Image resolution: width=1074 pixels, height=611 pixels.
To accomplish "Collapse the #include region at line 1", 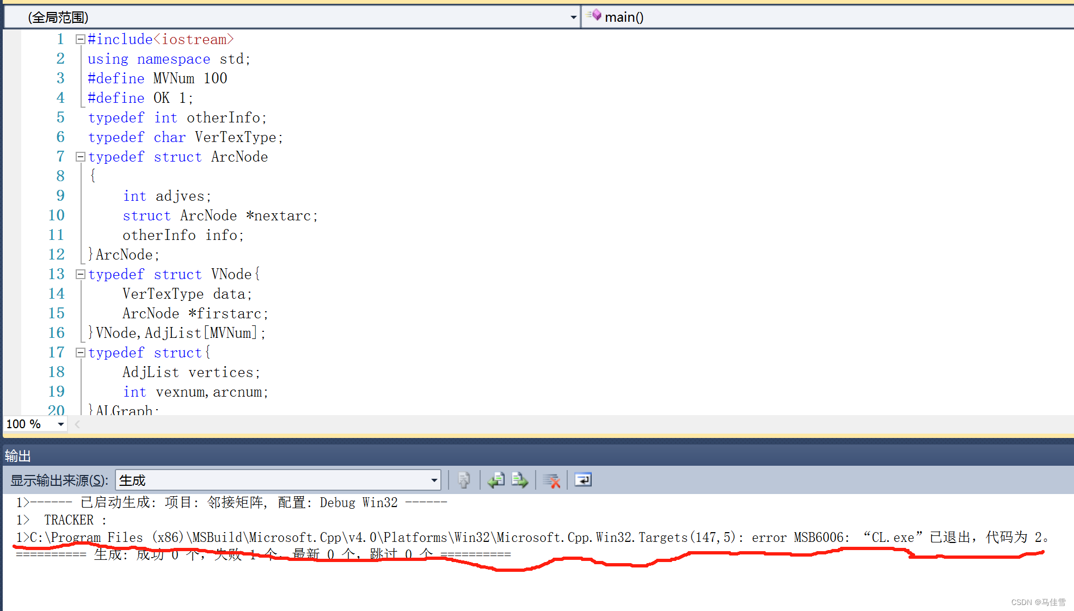I will (x=80, y=39).
